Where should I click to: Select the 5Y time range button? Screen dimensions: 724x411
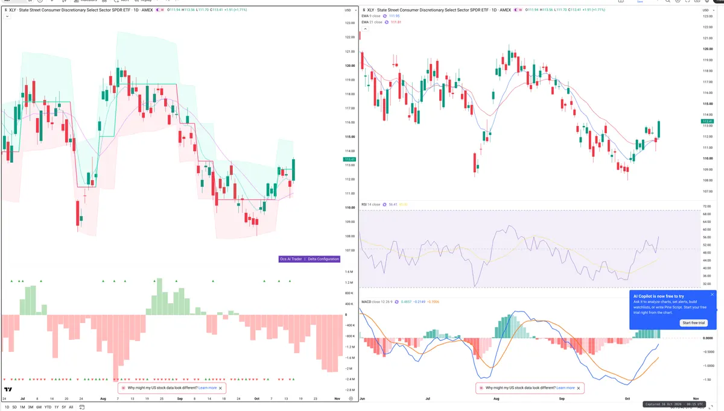[x=64, y=407]
